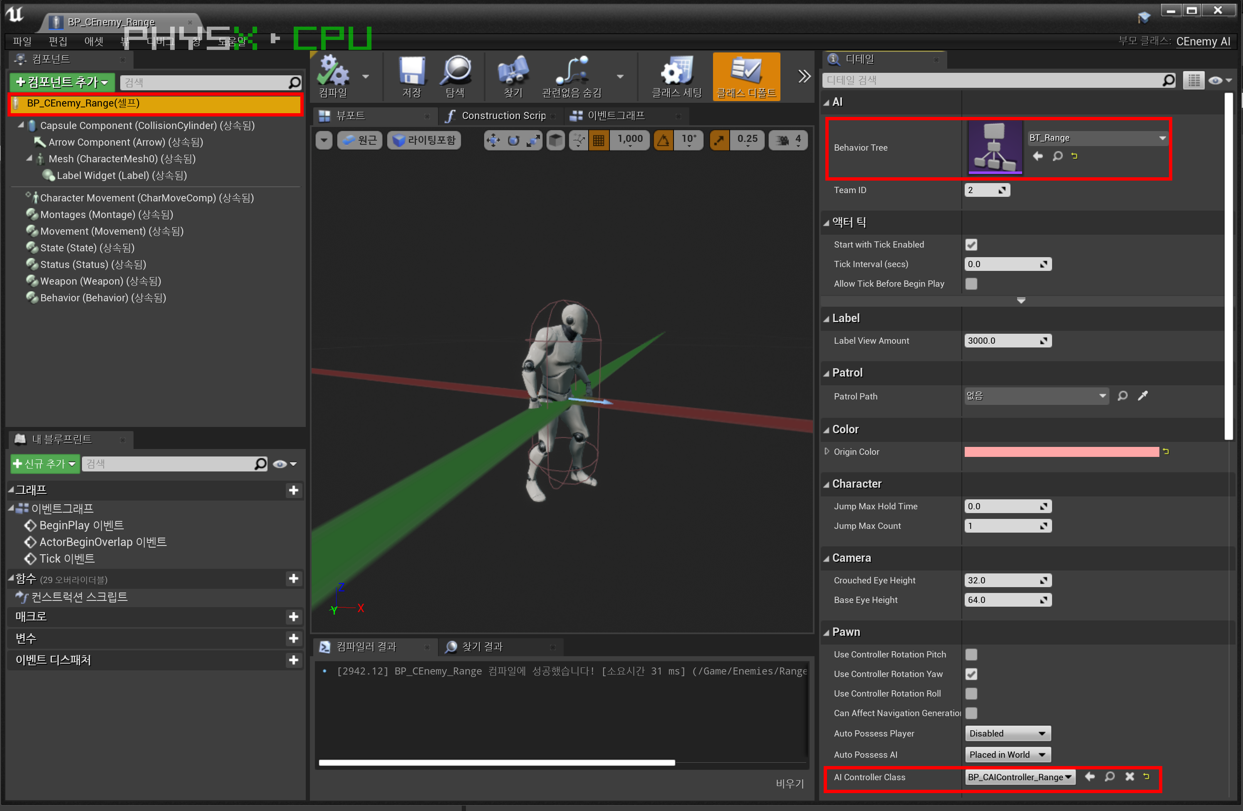This screenshot has width=1243, height=811.
Task: Check Allow Tick Before Begin Play
Action: click(971, 284)
